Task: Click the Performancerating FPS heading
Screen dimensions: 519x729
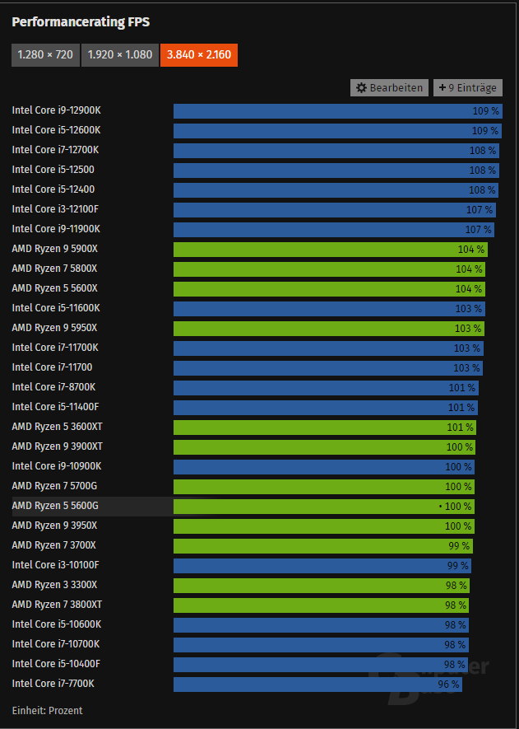Action: [81, 22]
